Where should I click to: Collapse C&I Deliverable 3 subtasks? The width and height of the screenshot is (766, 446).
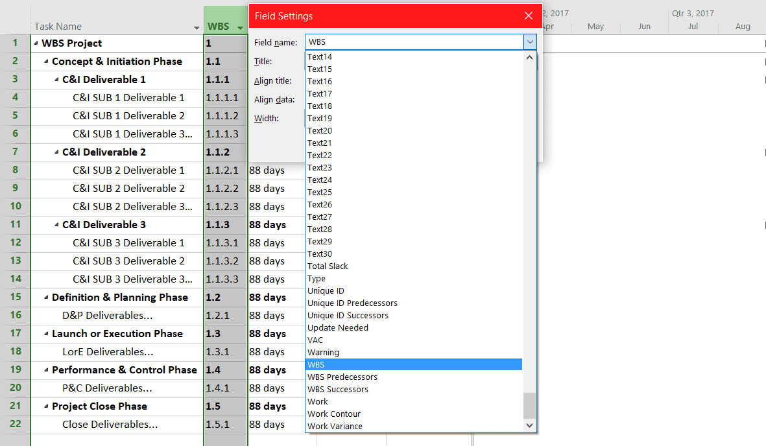pos(56,225)
